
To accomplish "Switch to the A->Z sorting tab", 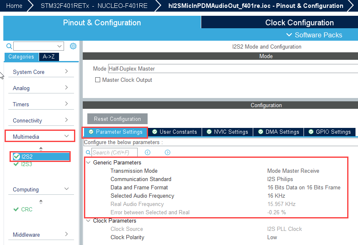I will tap(51, 57).
